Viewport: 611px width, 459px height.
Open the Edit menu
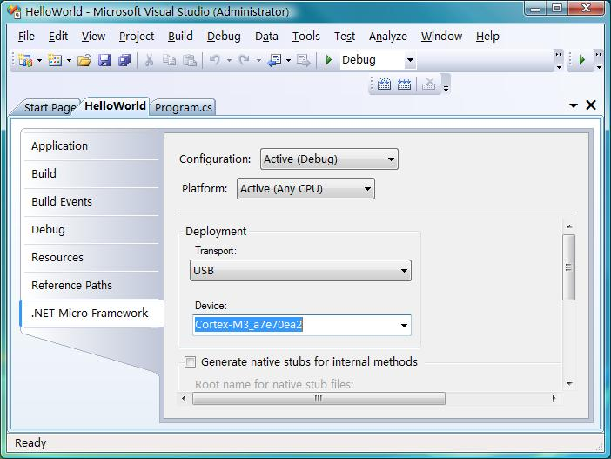pyautogui.click(x=58, y=37)
